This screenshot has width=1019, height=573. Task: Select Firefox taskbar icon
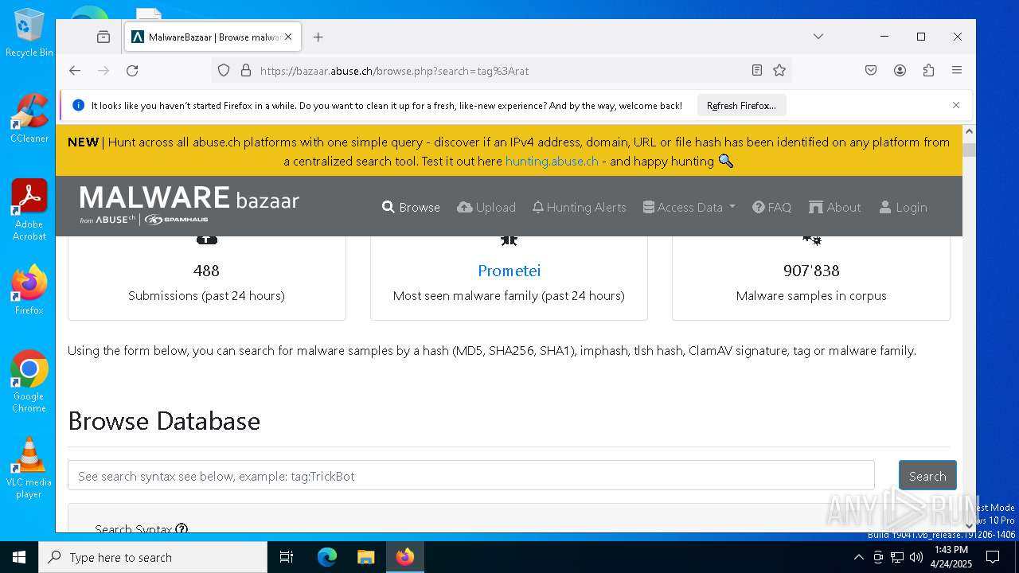[x=404, y=557]
